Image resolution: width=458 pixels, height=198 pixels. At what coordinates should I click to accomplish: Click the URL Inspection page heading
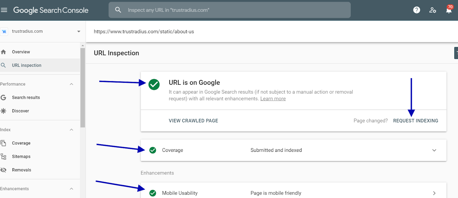tap(117, 53)
